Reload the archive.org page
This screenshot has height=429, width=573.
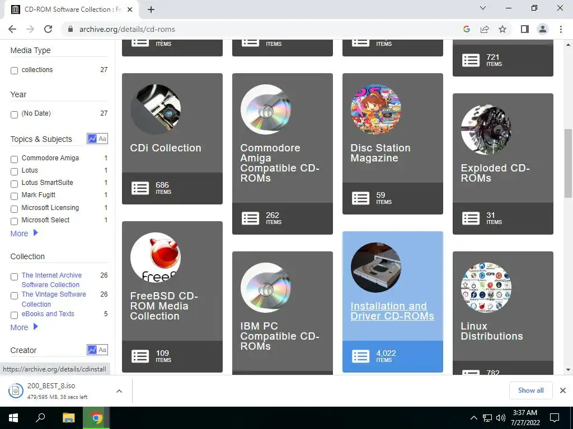coord(48,29)
